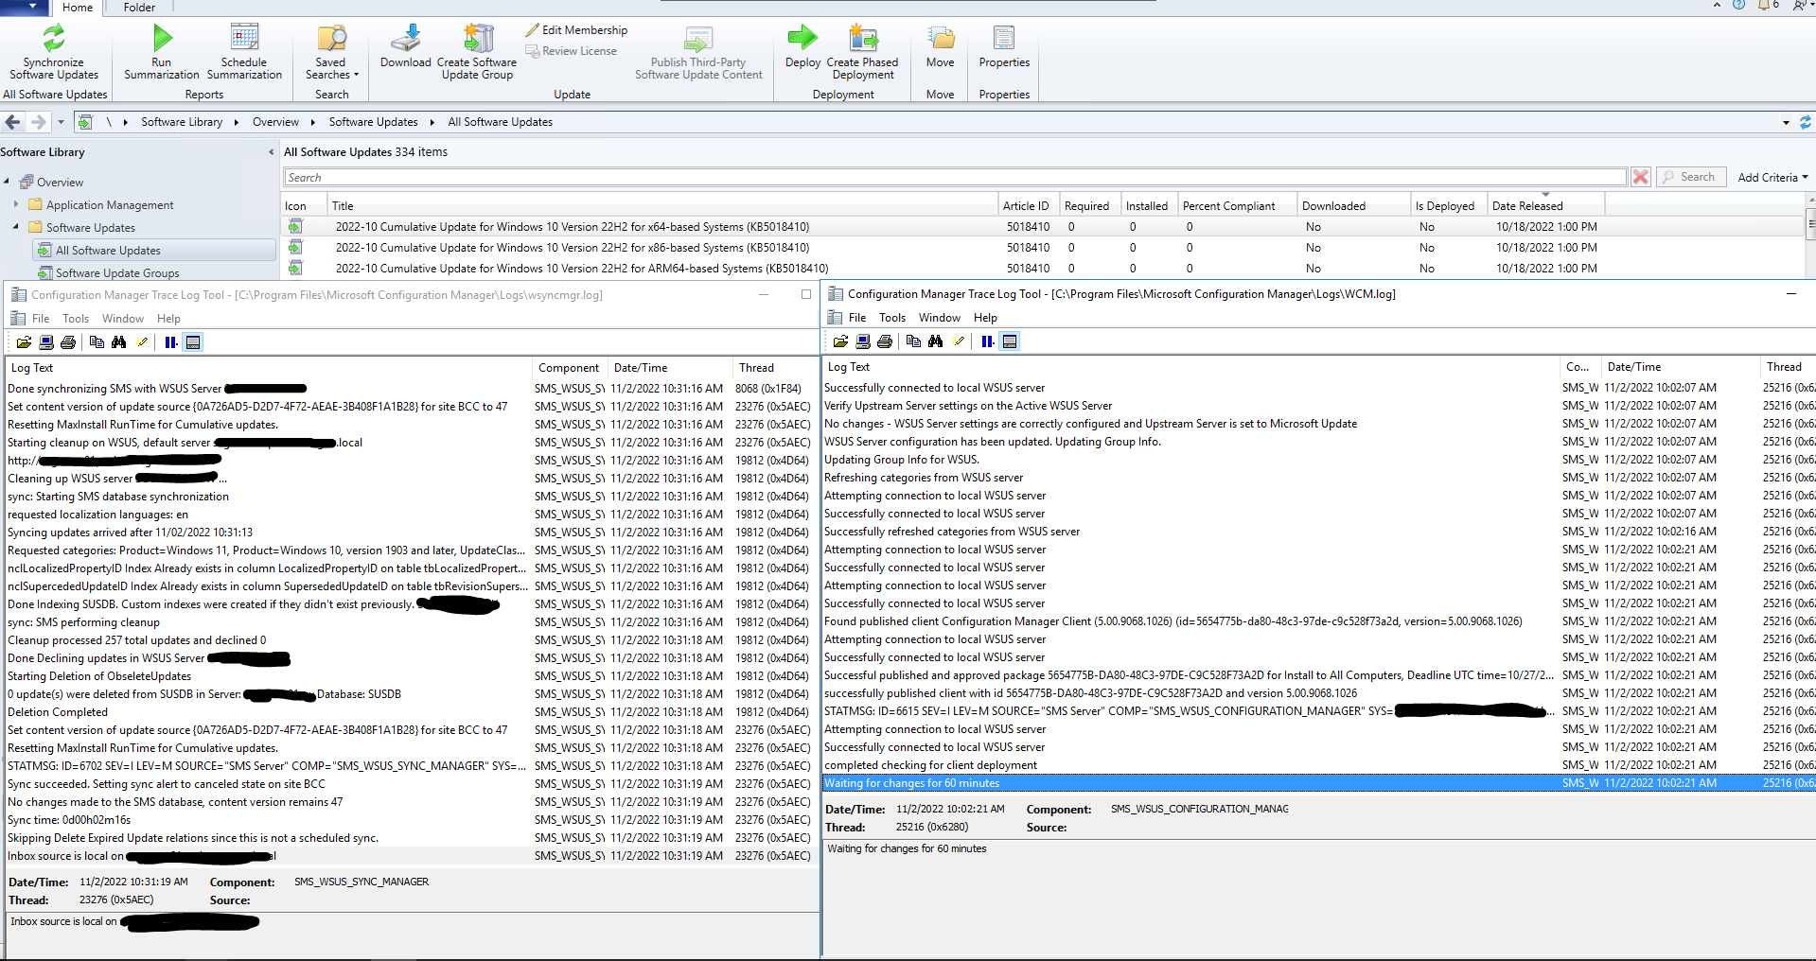Toggle Pause in wsyncmgr.log trace tool
This screenshot has height=961, width=1816.
[170, 342]
